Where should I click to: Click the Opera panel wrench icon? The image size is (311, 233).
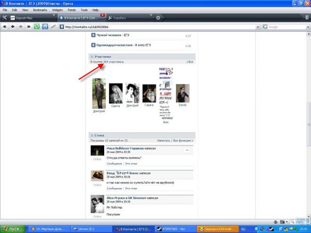click(5, 18)
